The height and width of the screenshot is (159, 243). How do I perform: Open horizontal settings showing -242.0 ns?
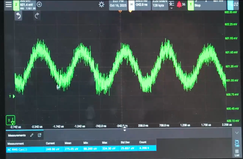[143, 5]
